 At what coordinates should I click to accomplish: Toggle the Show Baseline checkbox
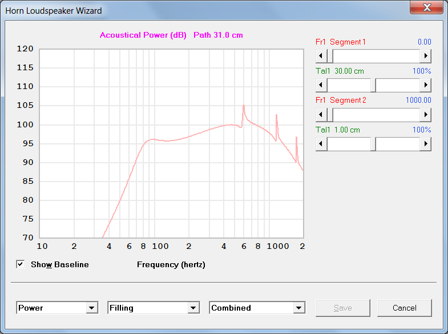pyautogui.click(x=21, y=264)
